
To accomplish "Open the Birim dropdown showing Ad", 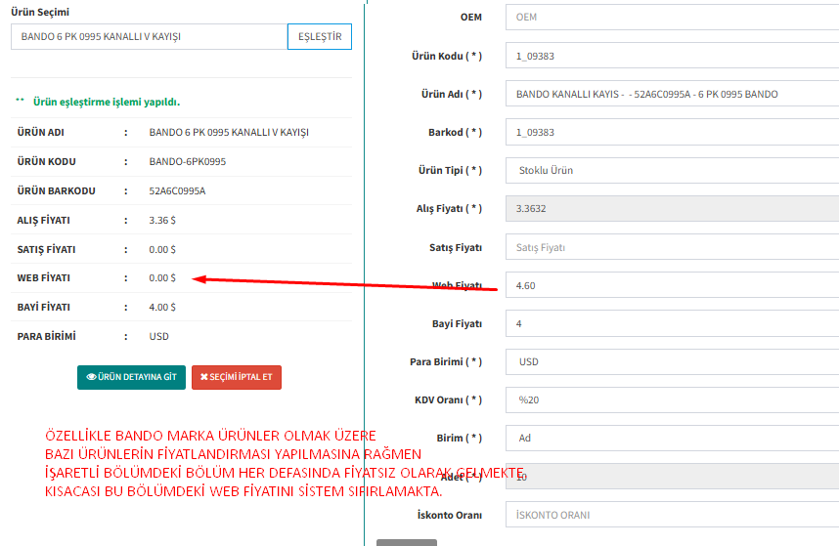I will (x=672, y=438).
